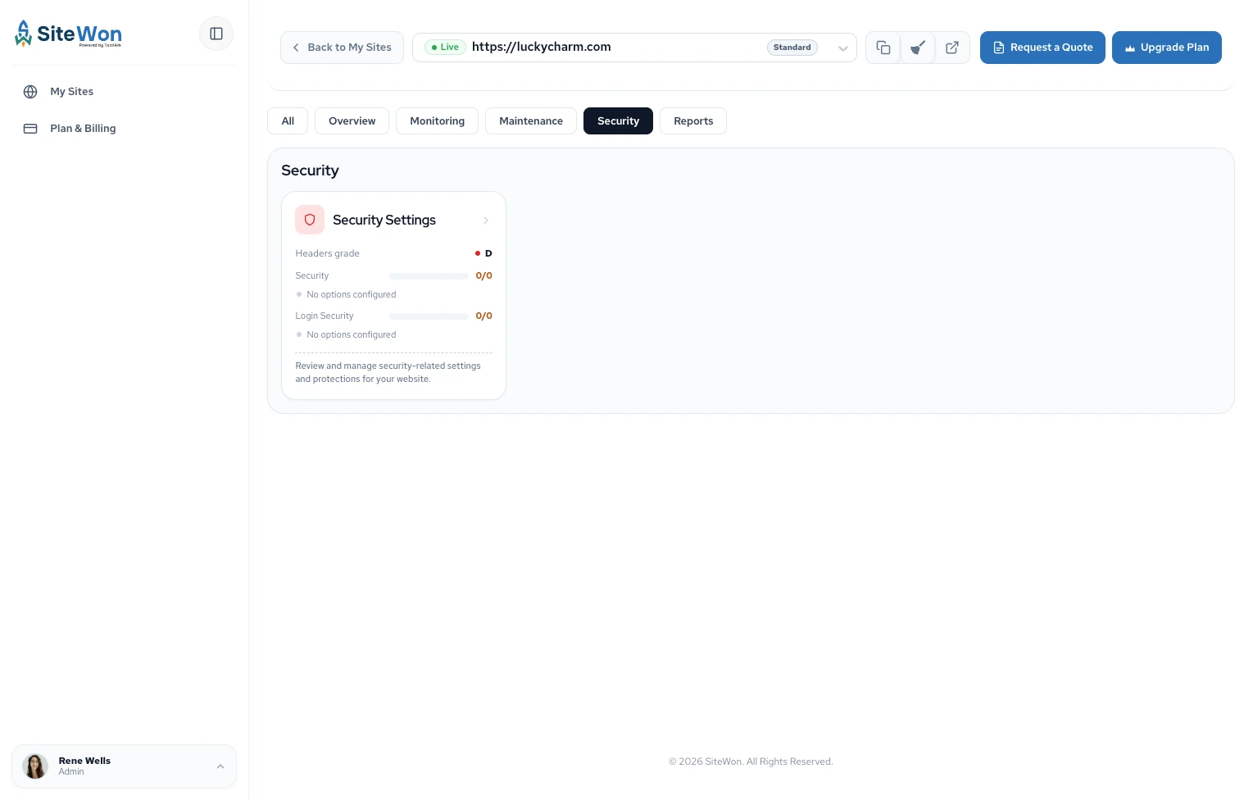Click the copy site URL icon
Image resolution: width=1253 pixels, height=800 pixels.
(883, 48)
